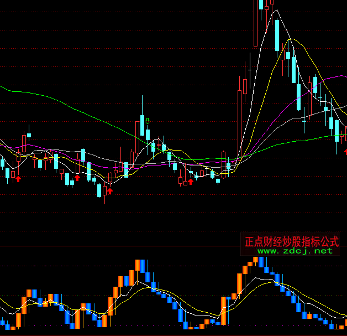
Task: Click the leftmost red up-arrow buy signal
Action: pos(18,178)
